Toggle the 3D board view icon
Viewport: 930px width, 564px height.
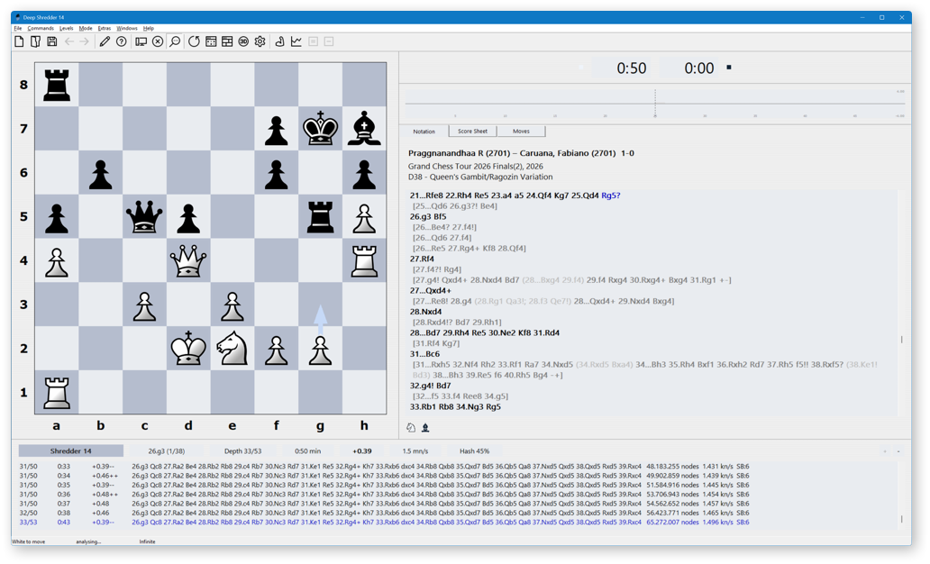[x=243, y=41]
